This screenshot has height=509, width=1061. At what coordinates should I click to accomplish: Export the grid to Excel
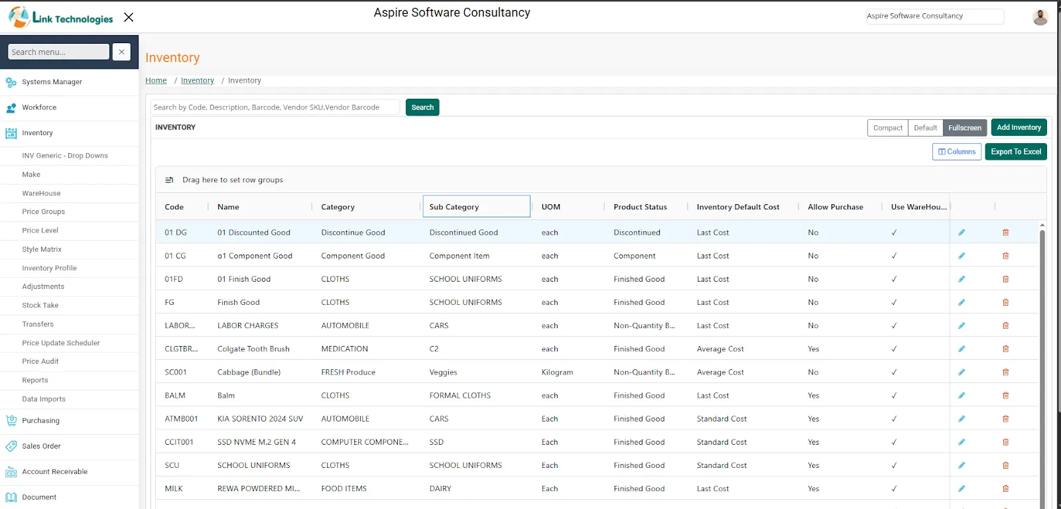pos(1016,152)
